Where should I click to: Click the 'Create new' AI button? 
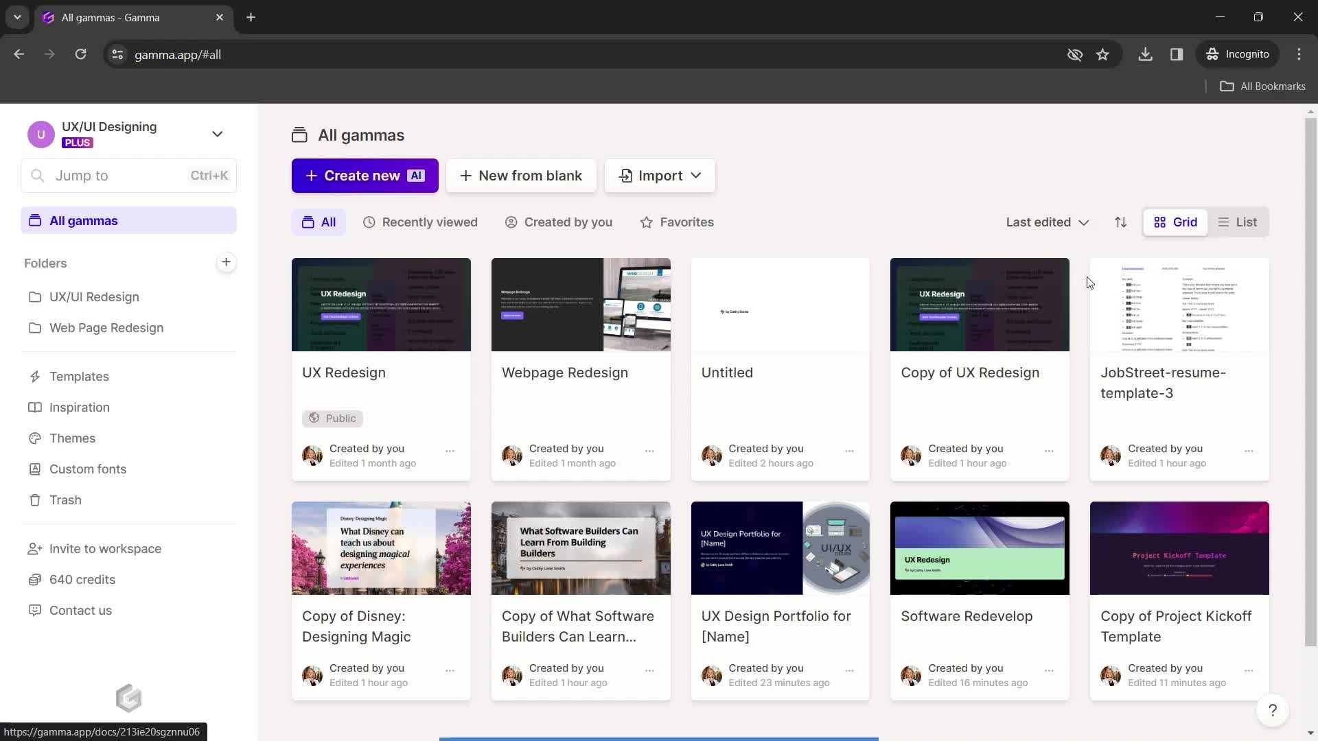364,176
